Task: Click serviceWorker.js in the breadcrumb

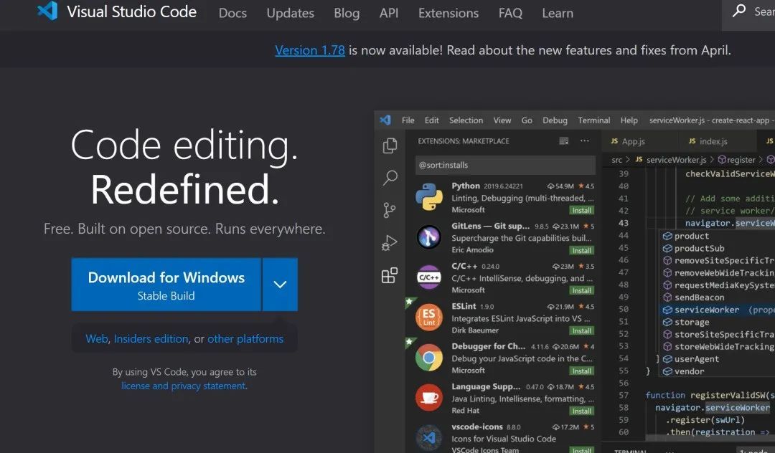Action: click(x=676, y=159)
